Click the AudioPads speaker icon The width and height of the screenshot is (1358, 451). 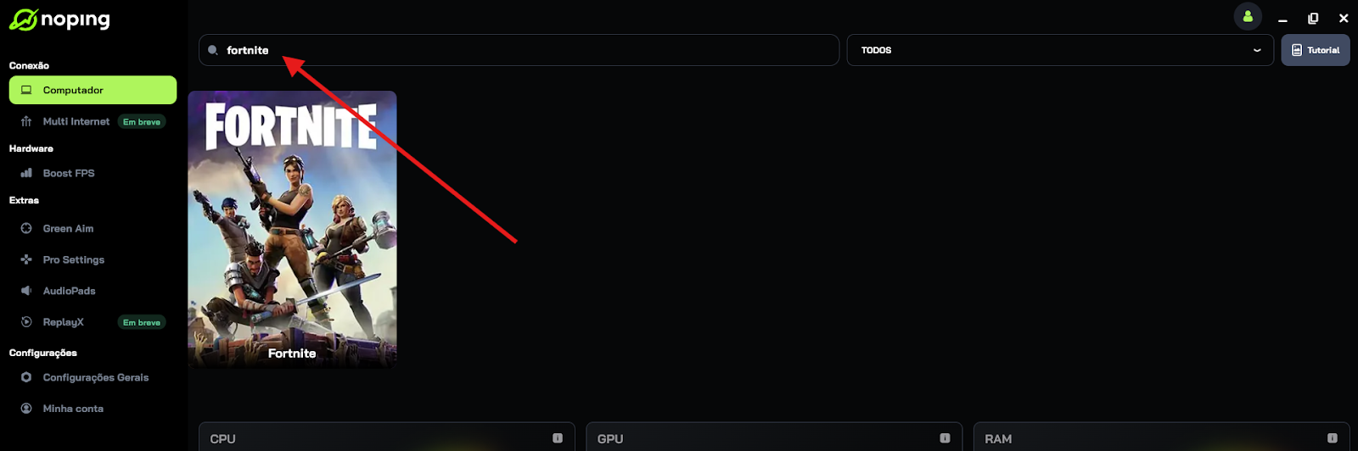pyautogui.click(x=26, y=291)
